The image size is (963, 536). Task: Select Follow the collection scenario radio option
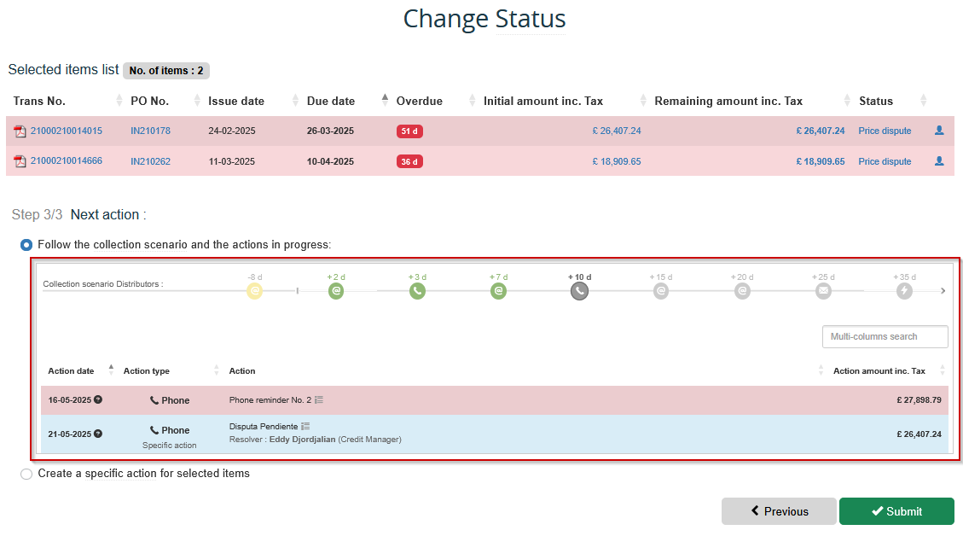tap(26, 245)
